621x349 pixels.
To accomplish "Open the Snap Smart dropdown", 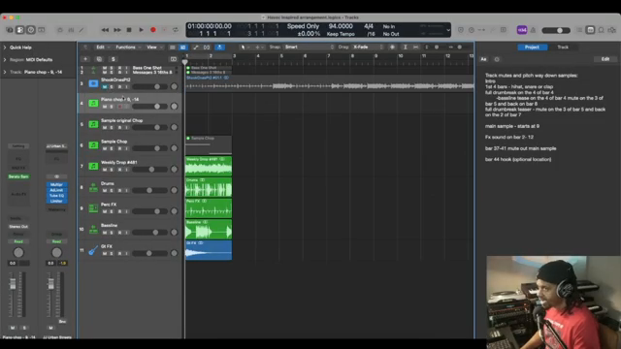I will tap(309, 48).
